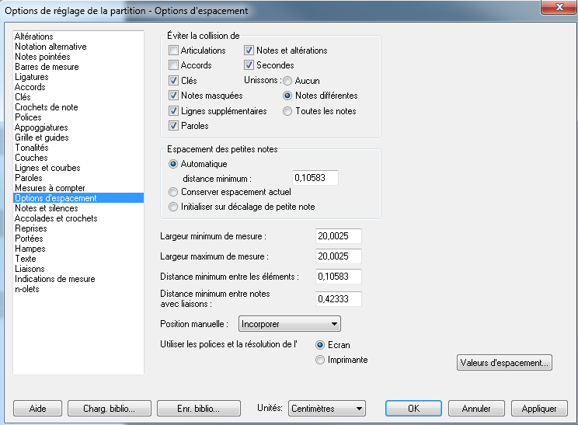Enable the Articulations collision checkbox
578x425 pixels.
pos(174,51)
